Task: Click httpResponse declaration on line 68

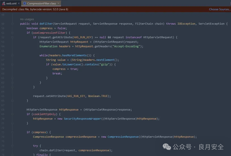Action: pos(69,110)
